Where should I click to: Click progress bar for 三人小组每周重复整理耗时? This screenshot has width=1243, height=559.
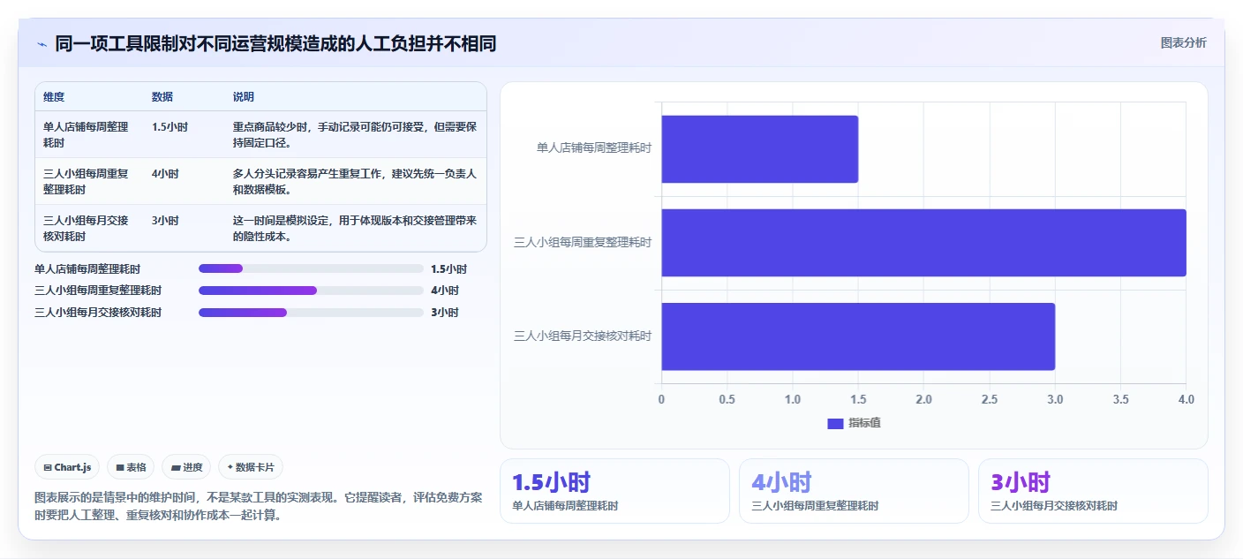tap(311, 291)
